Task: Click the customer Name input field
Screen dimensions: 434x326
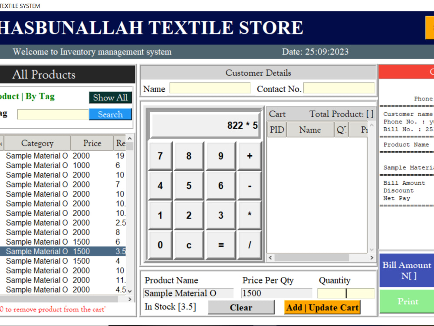Action: click(210, 88)
